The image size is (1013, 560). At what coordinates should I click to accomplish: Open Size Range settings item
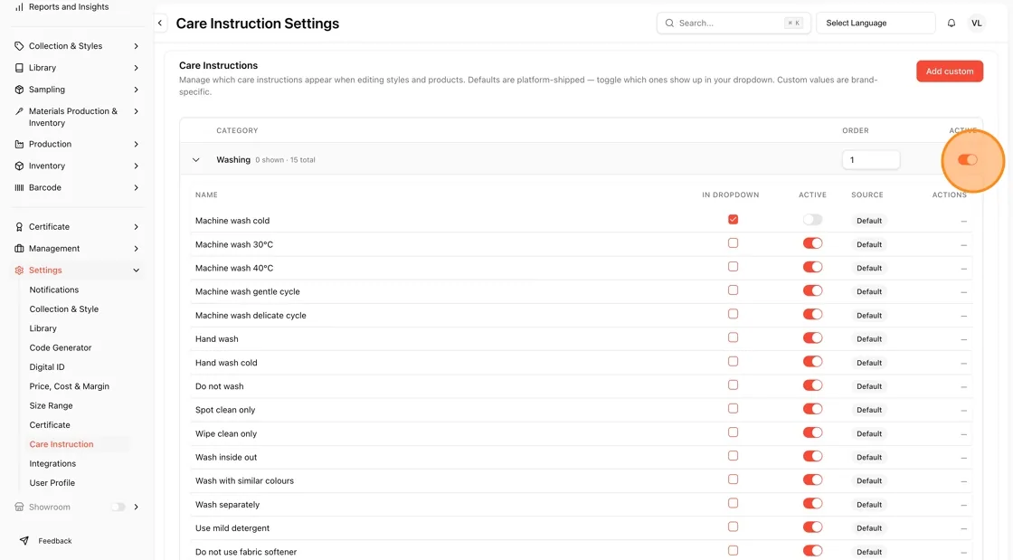51,405
